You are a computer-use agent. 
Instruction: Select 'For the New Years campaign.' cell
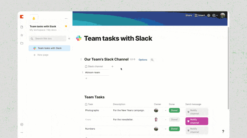[x=129, y=110]
